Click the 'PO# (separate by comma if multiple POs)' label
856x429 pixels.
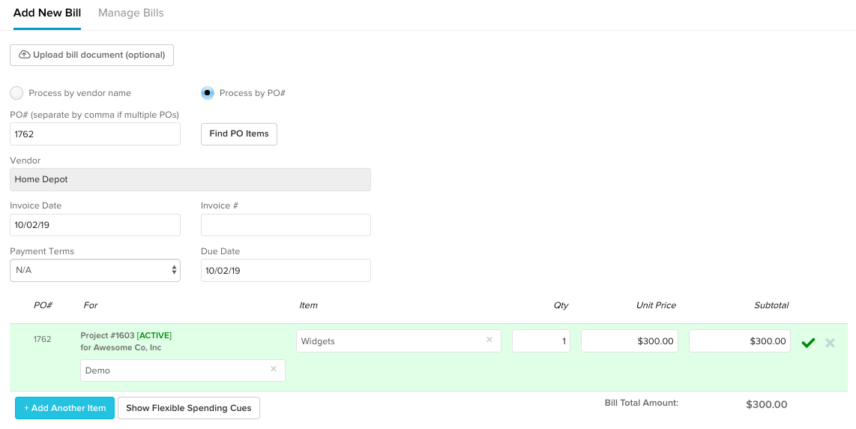point(94,115)
